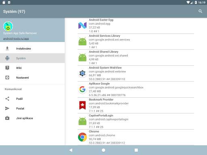Click the Systém (97) header title
The width and height of the screenshot is (207, 155).
pos(14,11)
